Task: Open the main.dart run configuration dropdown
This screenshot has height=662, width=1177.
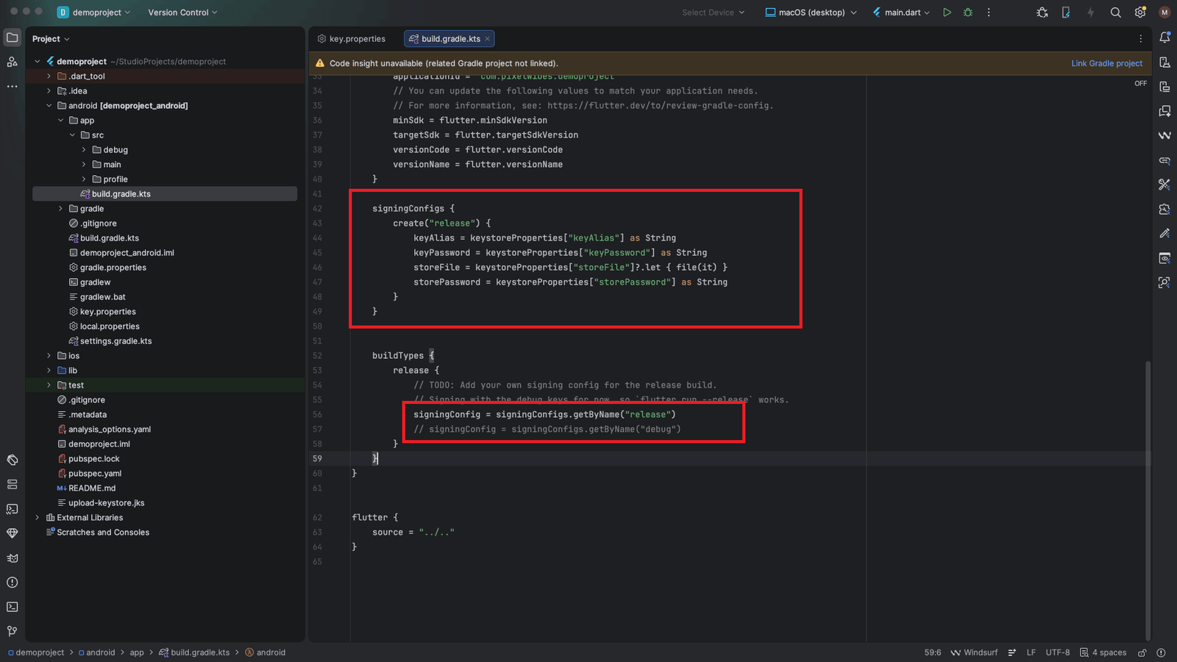Action: (x=901, y=13)
